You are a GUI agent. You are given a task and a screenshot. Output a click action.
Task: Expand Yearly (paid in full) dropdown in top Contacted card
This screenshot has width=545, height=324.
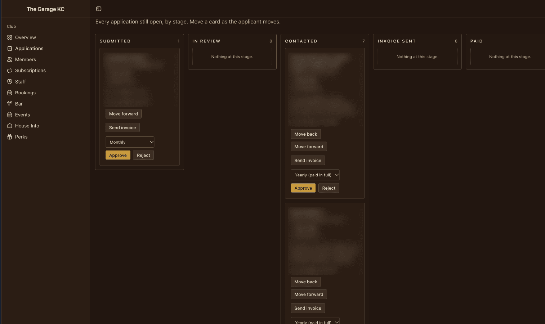tap(315, 175)
